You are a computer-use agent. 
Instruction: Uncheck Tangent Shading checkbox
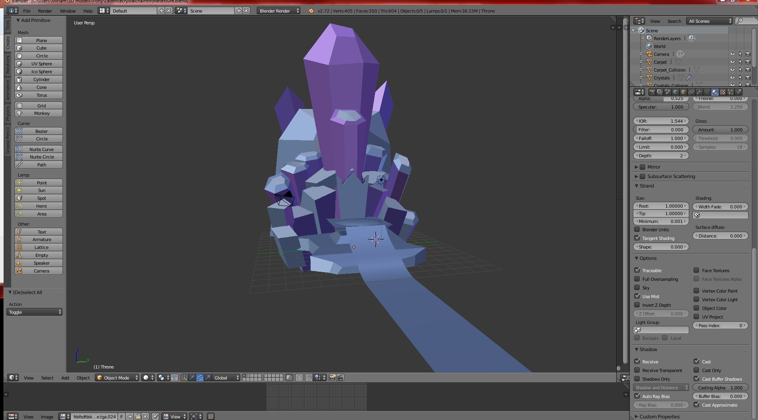(637, 238)
